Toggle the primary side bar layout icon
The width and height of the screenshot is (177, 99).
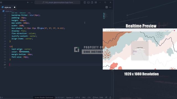tap(85, 2)
